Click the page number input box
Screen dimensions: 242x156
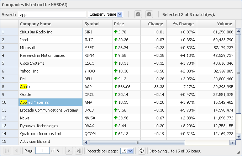point(42,151)
